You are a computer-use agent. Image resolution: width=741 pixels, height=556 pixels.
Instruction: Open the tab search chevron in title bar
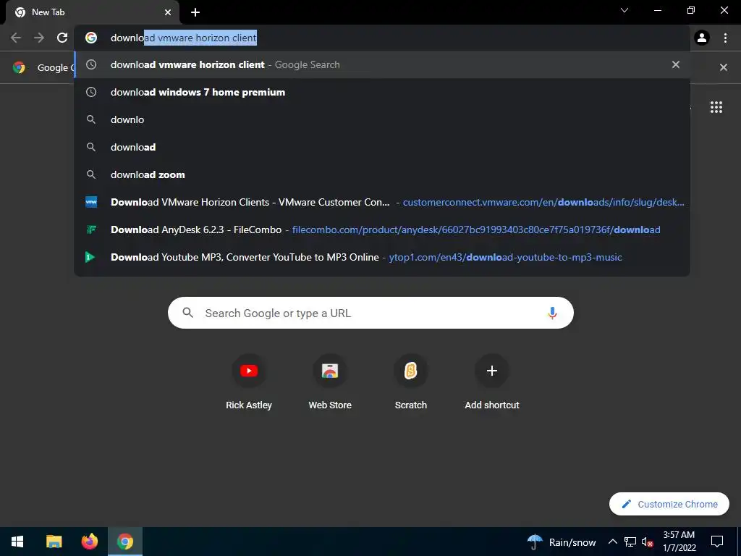624,10
